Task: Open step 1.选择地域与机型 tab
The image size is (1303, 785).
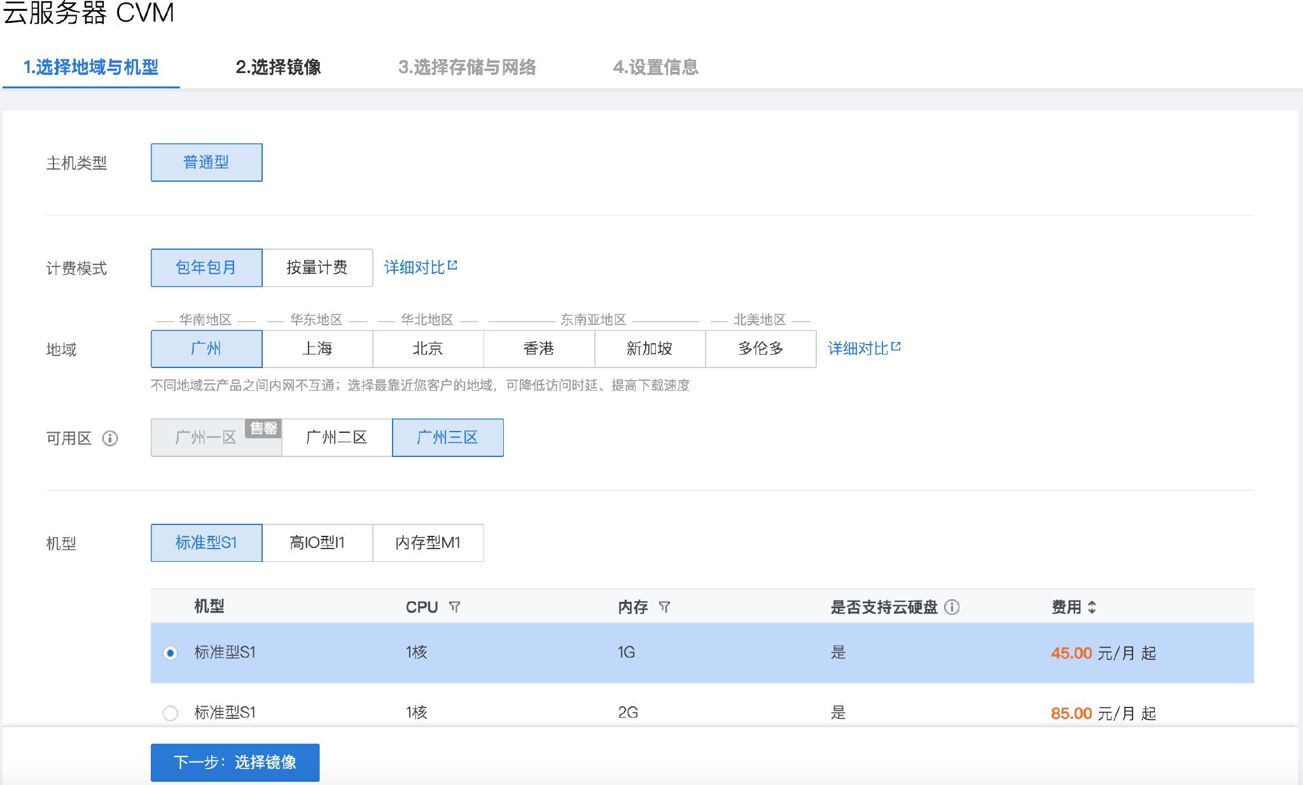Action: (91, 67)
